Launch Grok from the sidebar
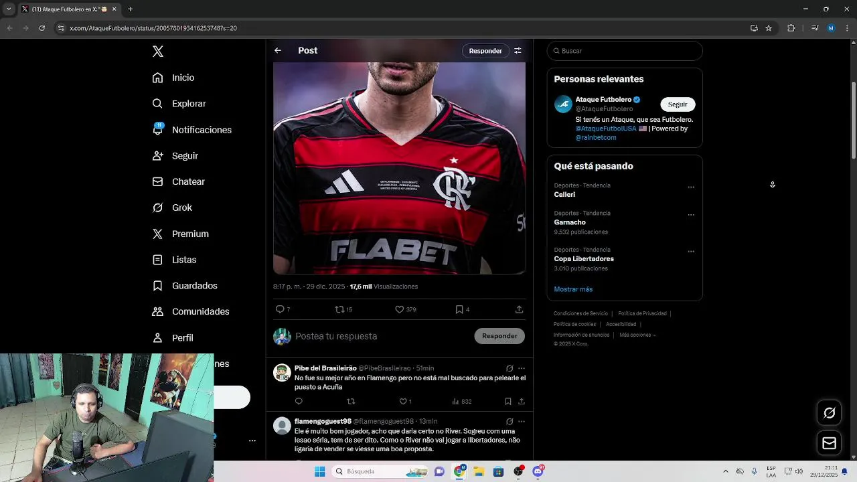Viewport: 857px width, 482px height. tap(172, 208)
